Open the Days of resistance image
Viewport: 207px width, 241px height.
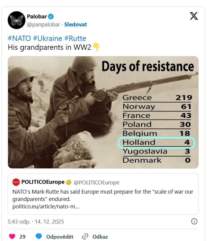pos(103,112)
